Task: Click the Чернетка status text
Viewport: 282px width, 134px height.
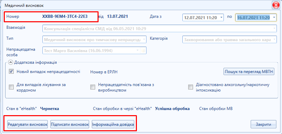Action: point(50,109)
